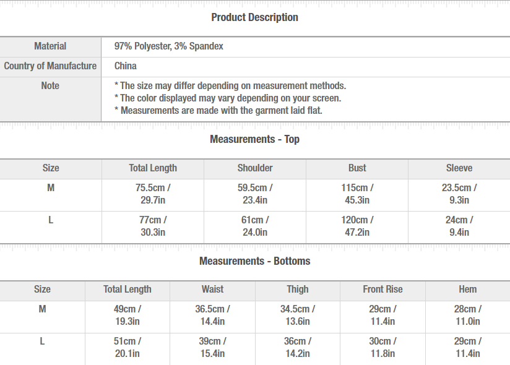Click the Shoulder column header

click(x=255, y=168)
